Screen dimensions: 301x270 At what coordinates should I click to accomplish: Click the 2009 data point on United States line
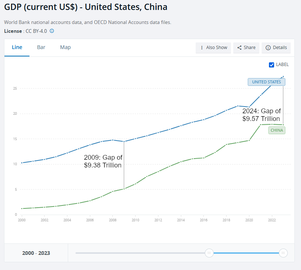(124, 142)
